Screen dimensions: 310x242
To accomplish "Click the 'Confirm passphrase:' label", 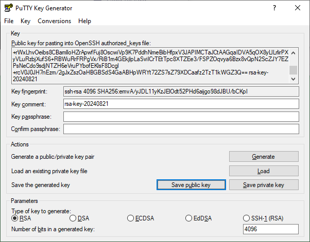I will (36, 129).
